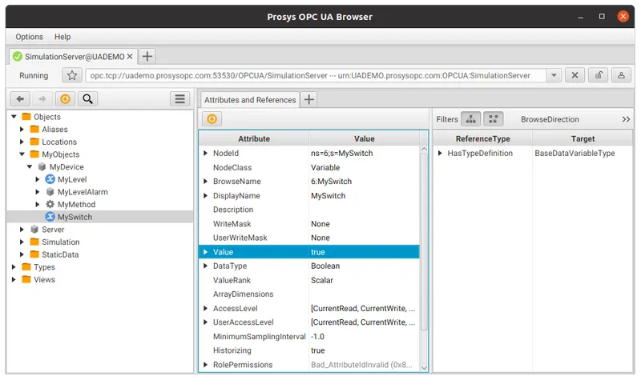The height and width of the screenshot is (380, 641).
Task: Select the Attributes and References tab
Action: pyautogui.click(x=250, y=99)
